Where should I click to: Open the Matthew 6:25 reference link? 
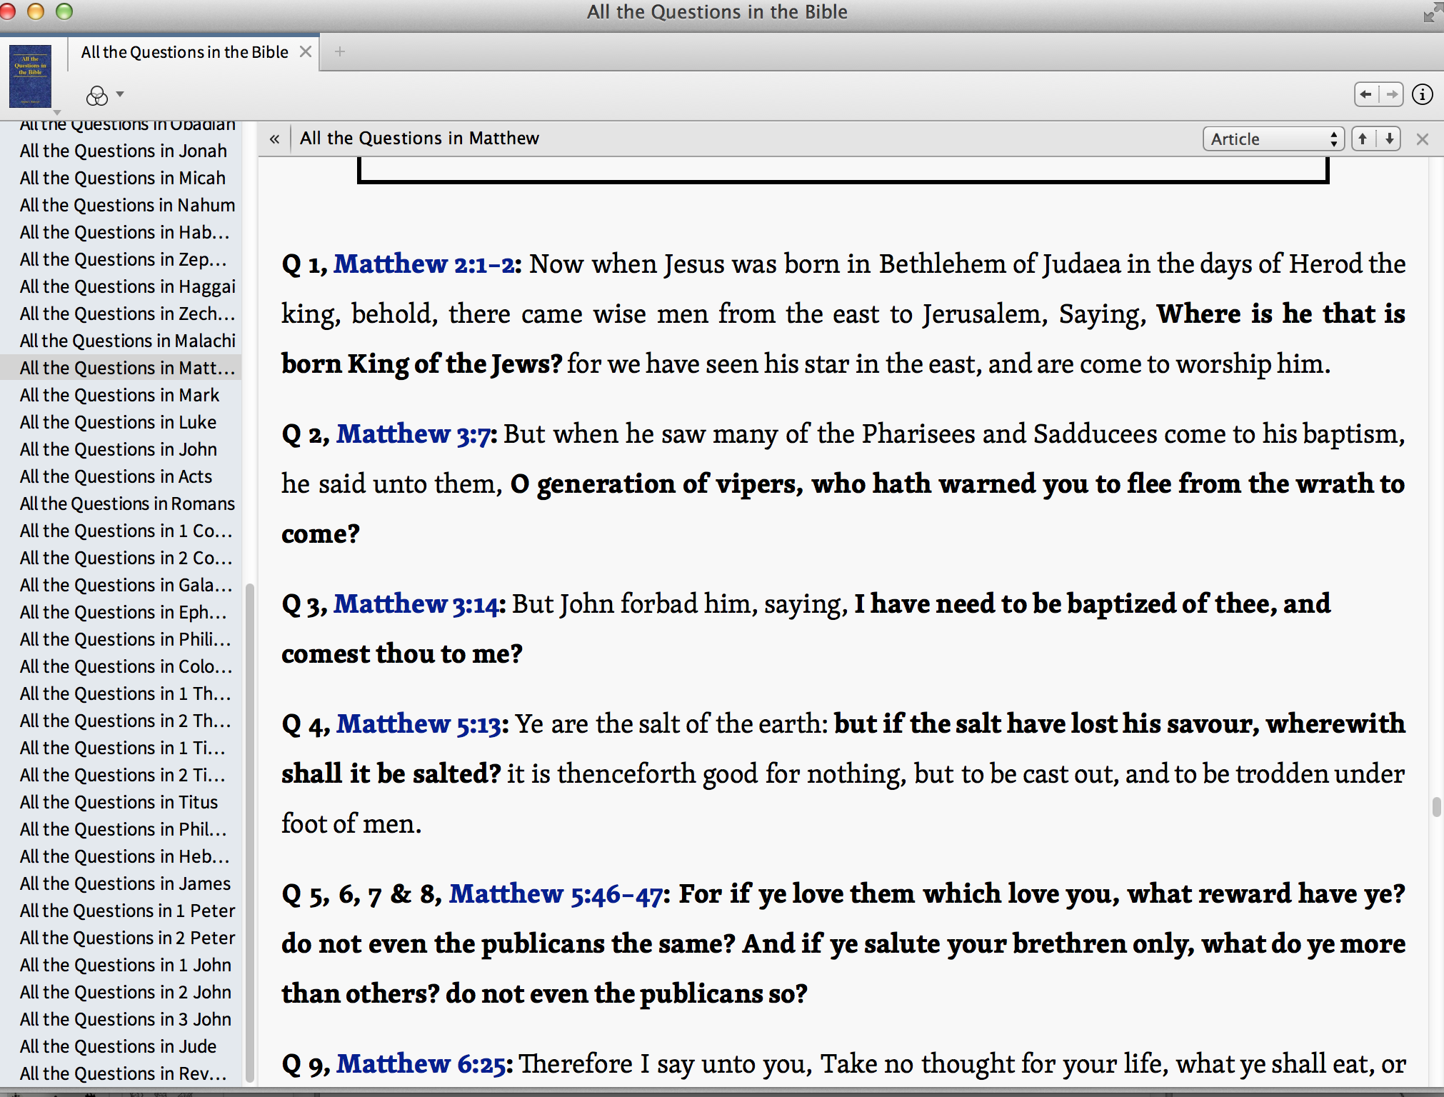click(x=421, y=1064)
